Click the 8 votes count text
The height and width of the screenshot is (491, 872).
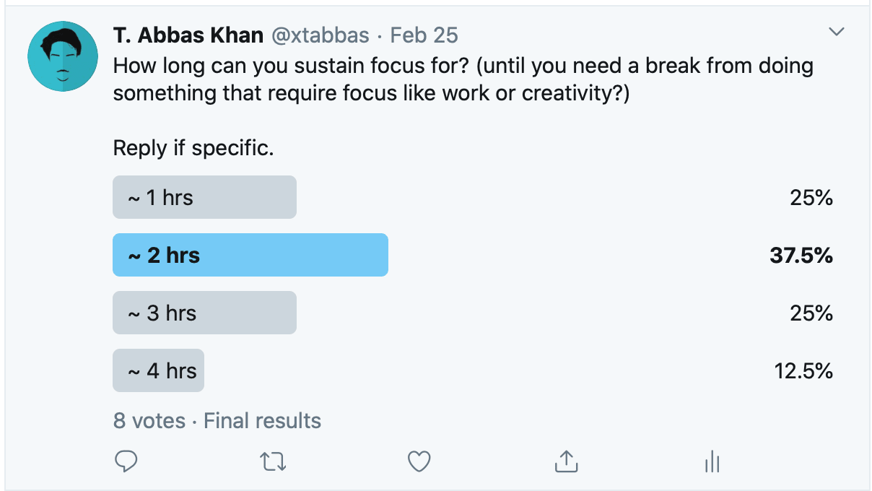(x=149, y=420)
